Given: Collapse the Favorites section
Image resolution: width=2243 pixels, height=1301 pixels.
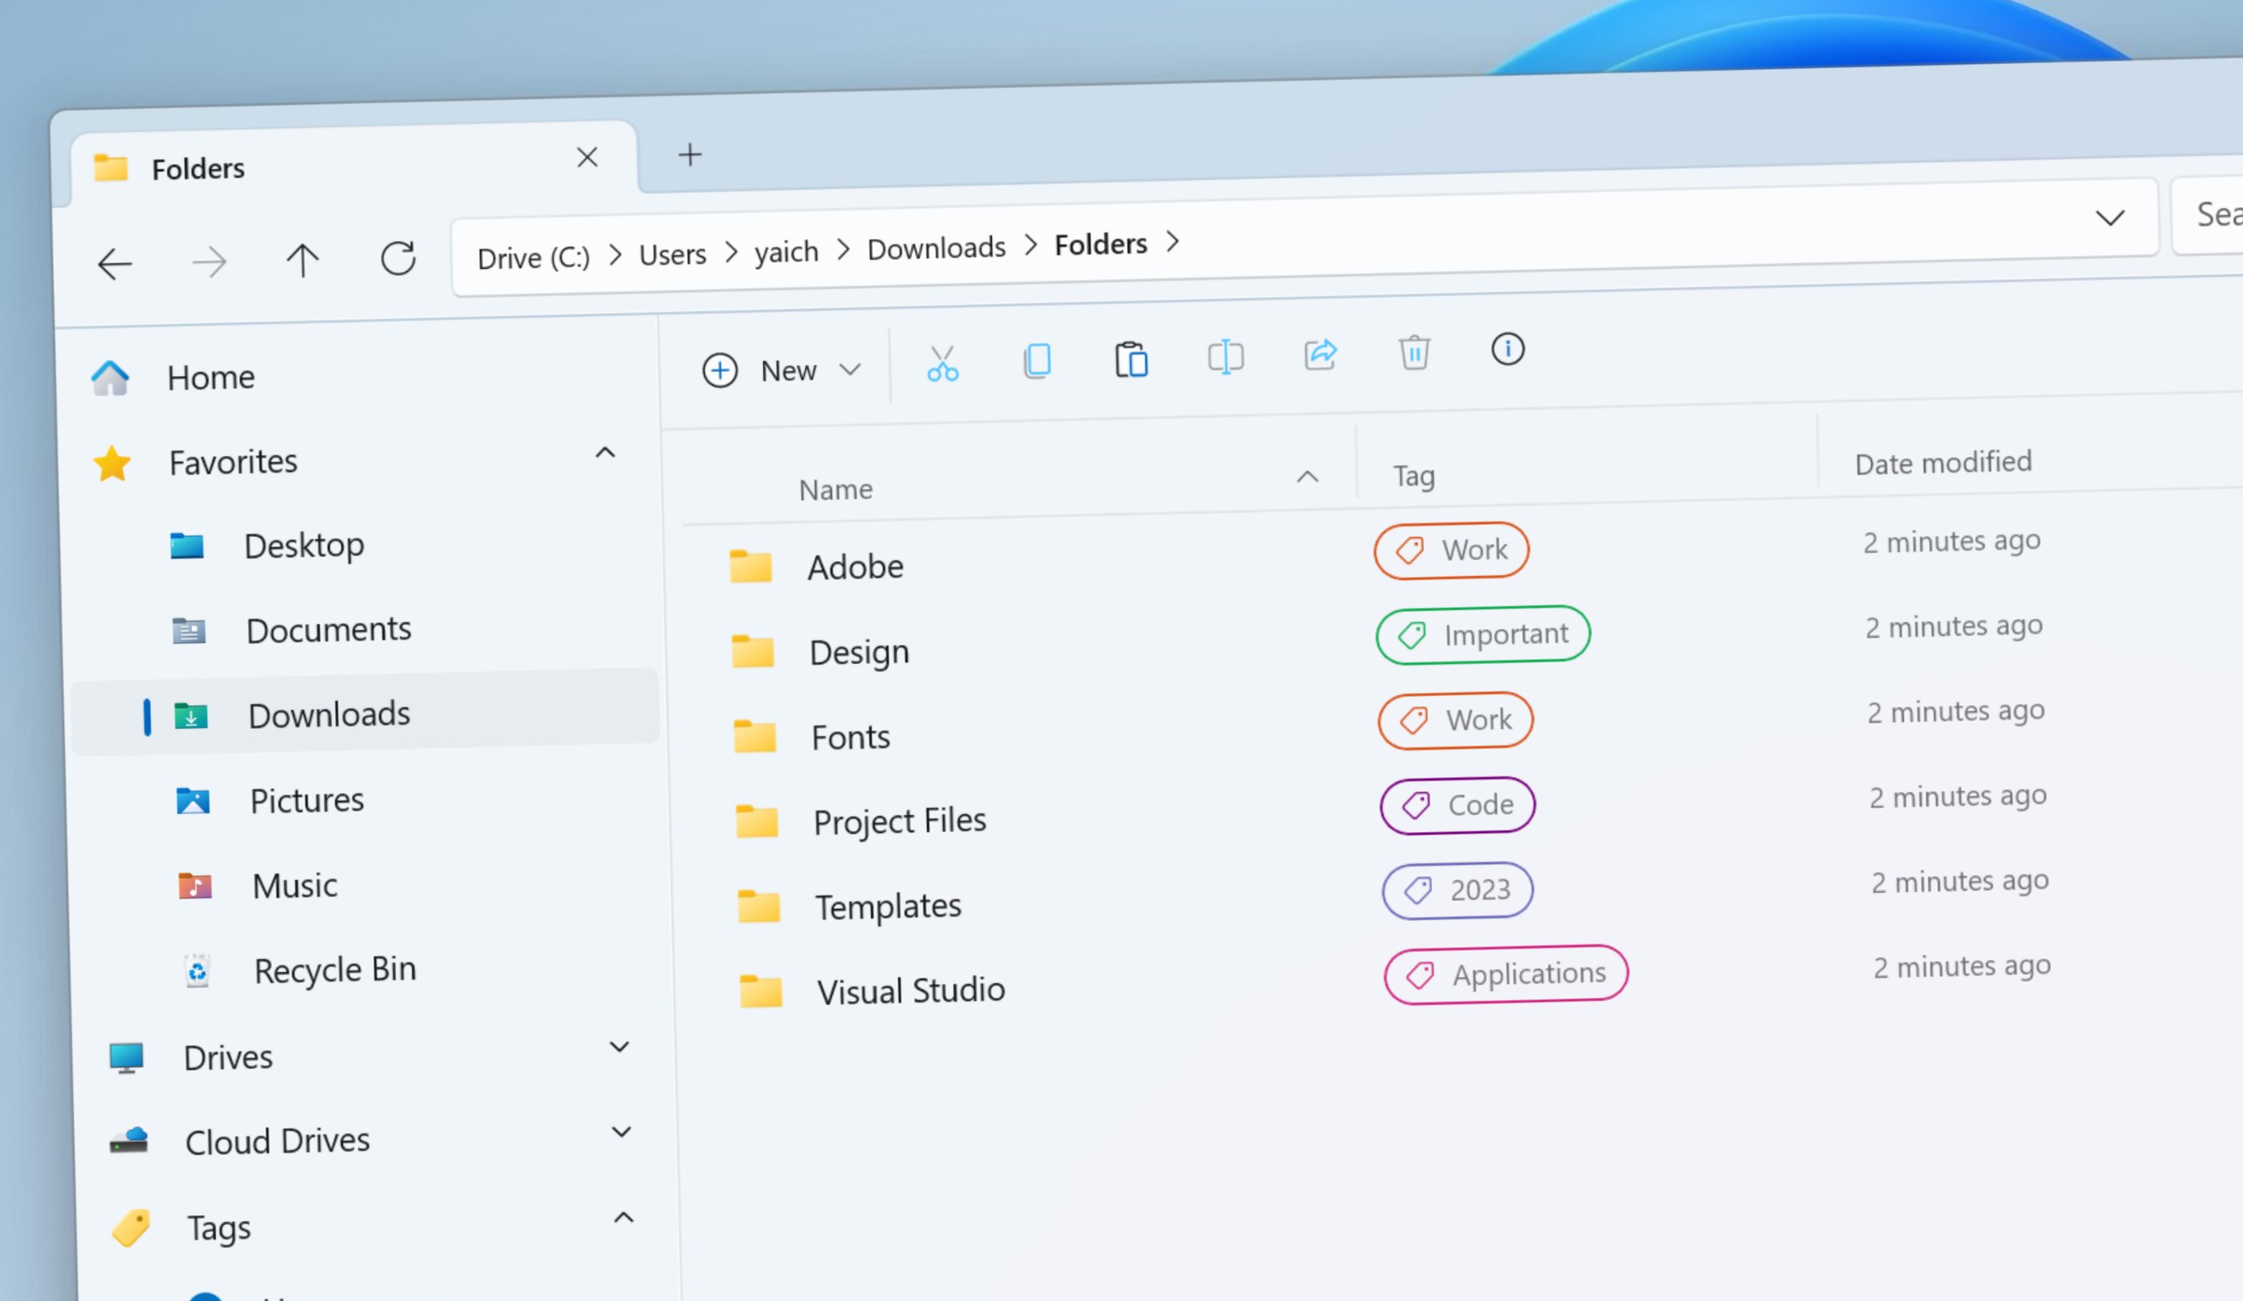Looking at the screenshot, I should [x=606, y=453].
